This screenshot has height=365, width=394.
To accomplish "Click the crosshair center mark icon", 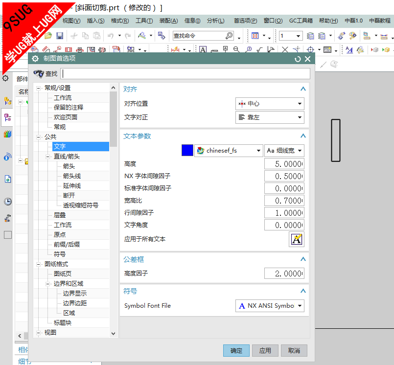I will 311,49.
